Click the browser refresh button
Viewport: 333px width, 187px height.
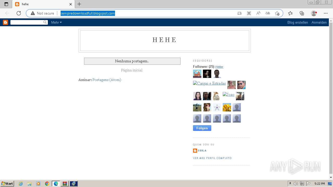click(19, 13)
